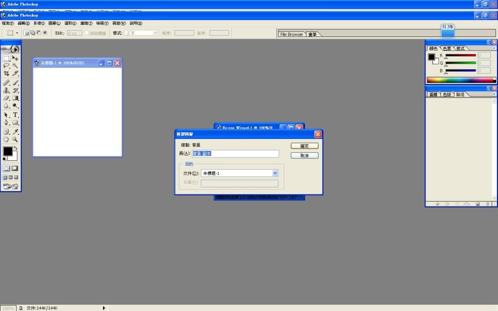498x311 pixels.
Task: Select the Move tool
Action: pos(16,58)
